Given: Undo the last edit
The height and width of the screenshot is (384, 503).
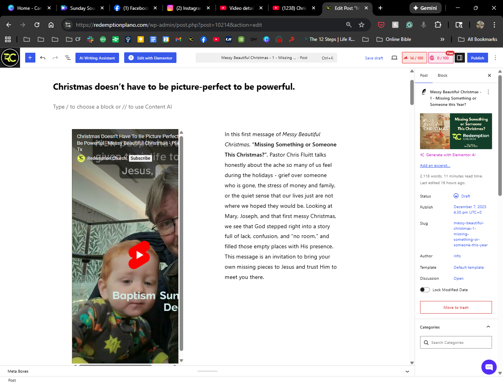Looking at the screenshot, I should pos(43,58).
